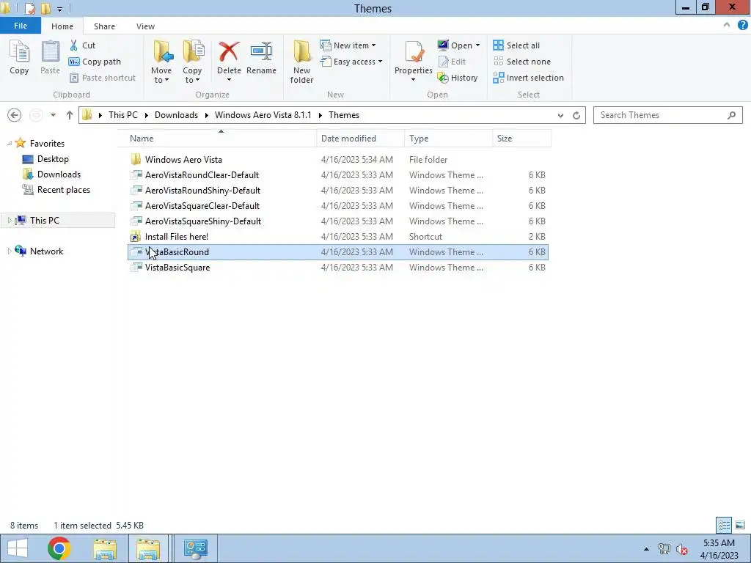This screenshot has height=563, width=751.
Task: Switch to Large icons view in status bar
Action: 739,525
